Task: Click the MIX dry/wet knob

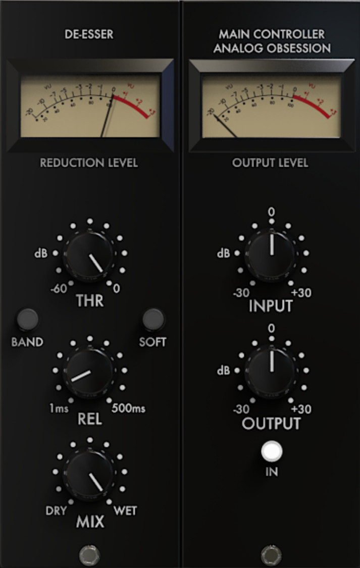Action: click(89, 475)
